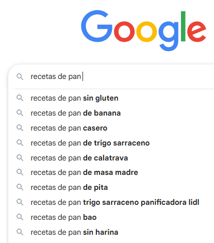
Task: Pick suggestion 'recetas de pan casero'
Action: (69, 128)
